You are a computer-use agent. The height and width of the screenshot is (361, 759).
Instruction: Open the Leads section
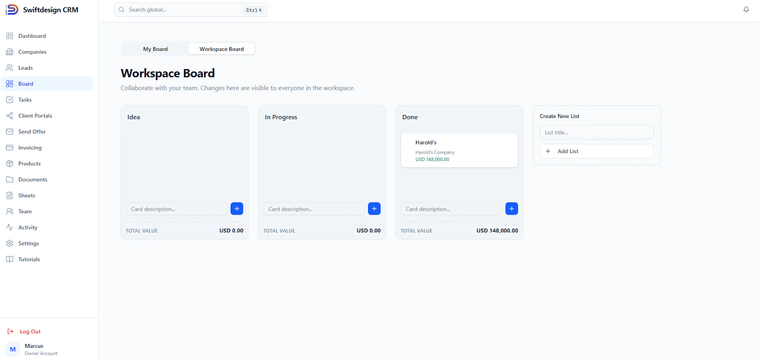(47, 68)
